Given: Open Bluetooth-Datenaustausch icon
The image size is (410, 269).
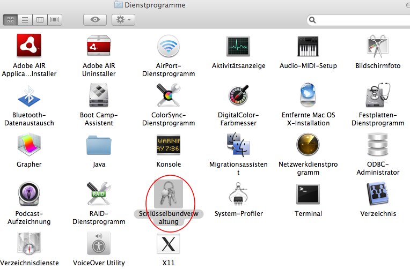Looking at the screenshot, I should point(29,96).
